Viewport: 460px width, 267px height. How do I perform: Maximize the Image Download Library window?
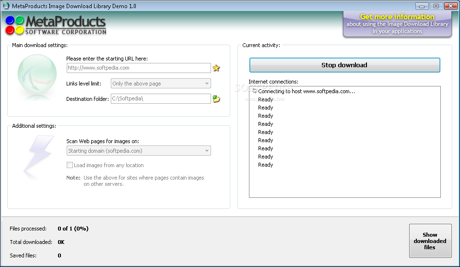coord(436,6)
